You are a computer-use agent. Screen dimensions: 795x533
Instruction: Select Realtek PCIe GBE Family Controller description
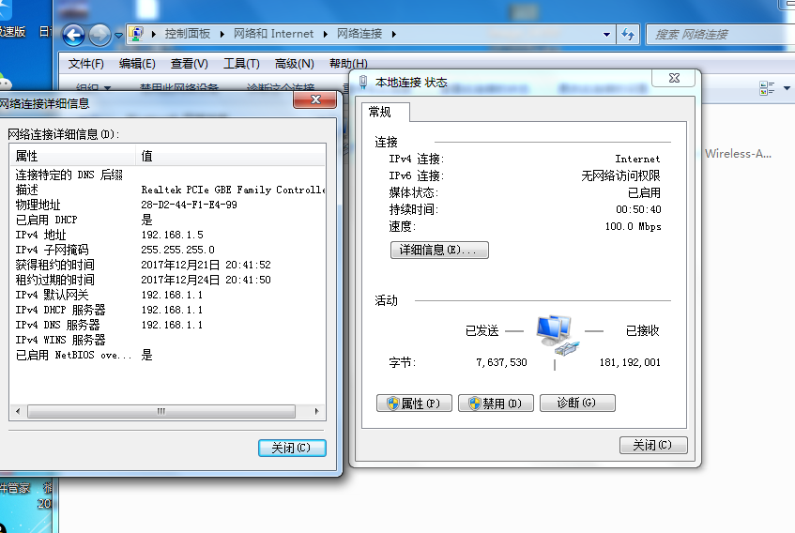tap(233, 190)
